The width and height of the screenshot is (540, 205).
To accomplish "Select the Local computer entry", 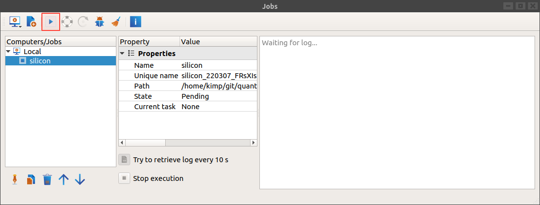I will [x=32, y=52].
